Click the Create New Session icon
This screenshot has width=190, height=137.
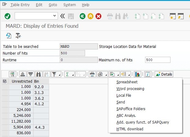pos(173,16)
